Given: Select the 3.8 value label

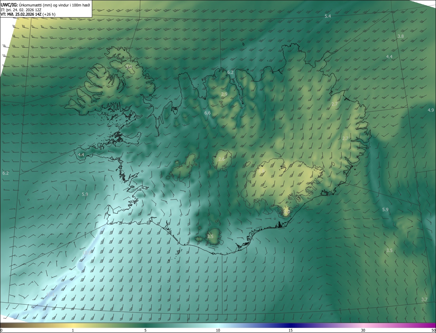Looking at the screenshot, I should pos(401,36).
